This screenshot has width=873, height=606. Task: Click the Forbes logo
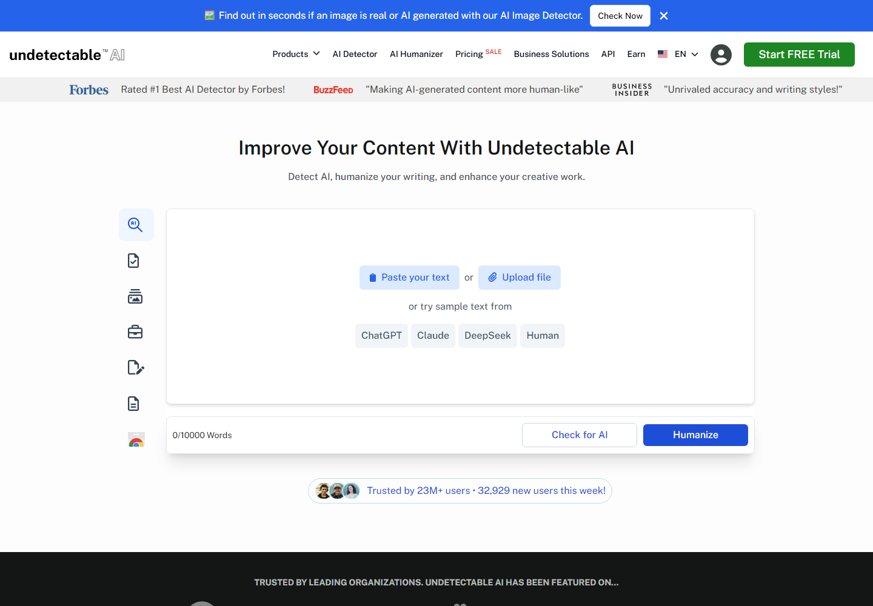(89, 90)
